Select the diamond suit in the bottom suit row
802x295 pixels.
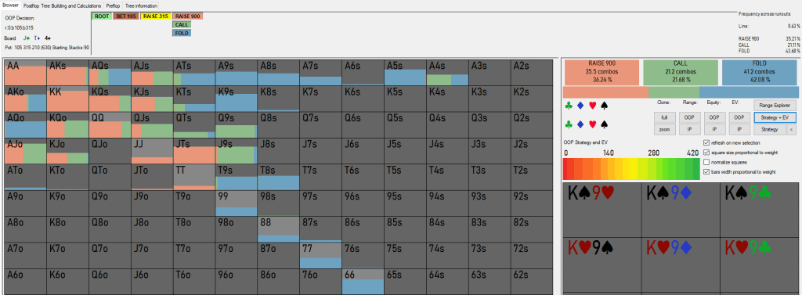(x=580, y=124)
